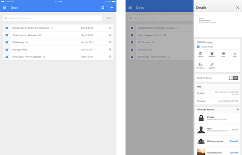Switch to grid view layout
Screen dimensions: 242x155
click(x=103, y=7)
